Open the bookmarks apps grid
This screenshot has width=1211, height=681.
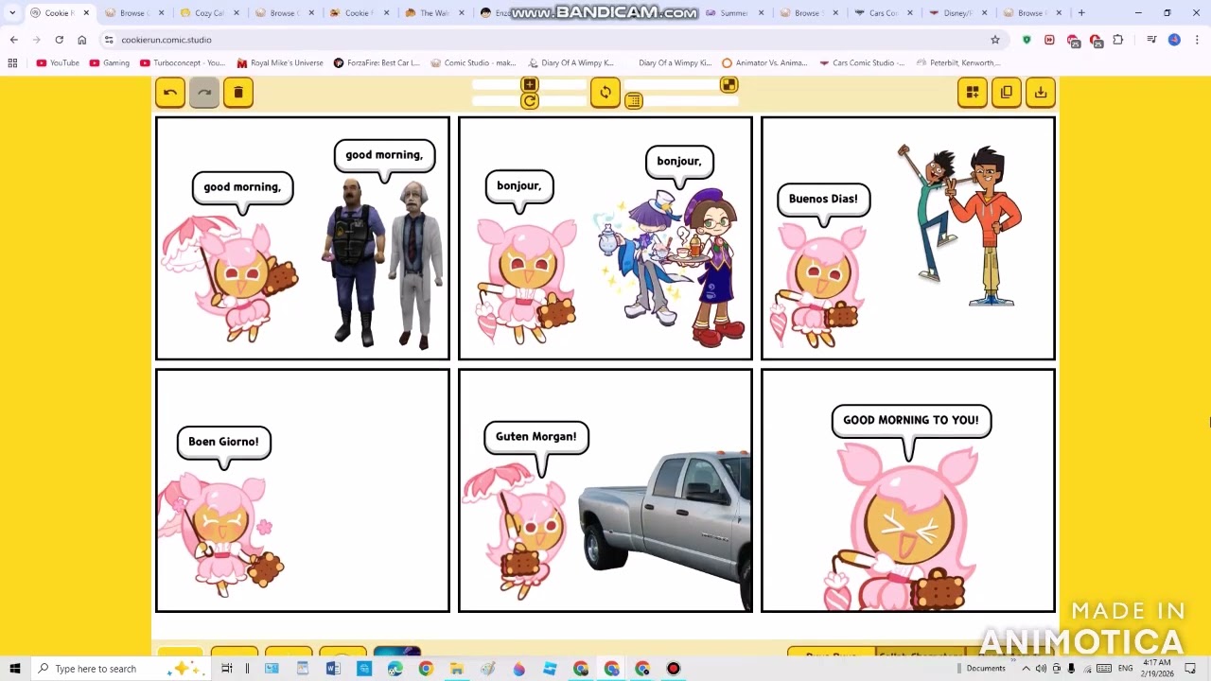point(12,62)
